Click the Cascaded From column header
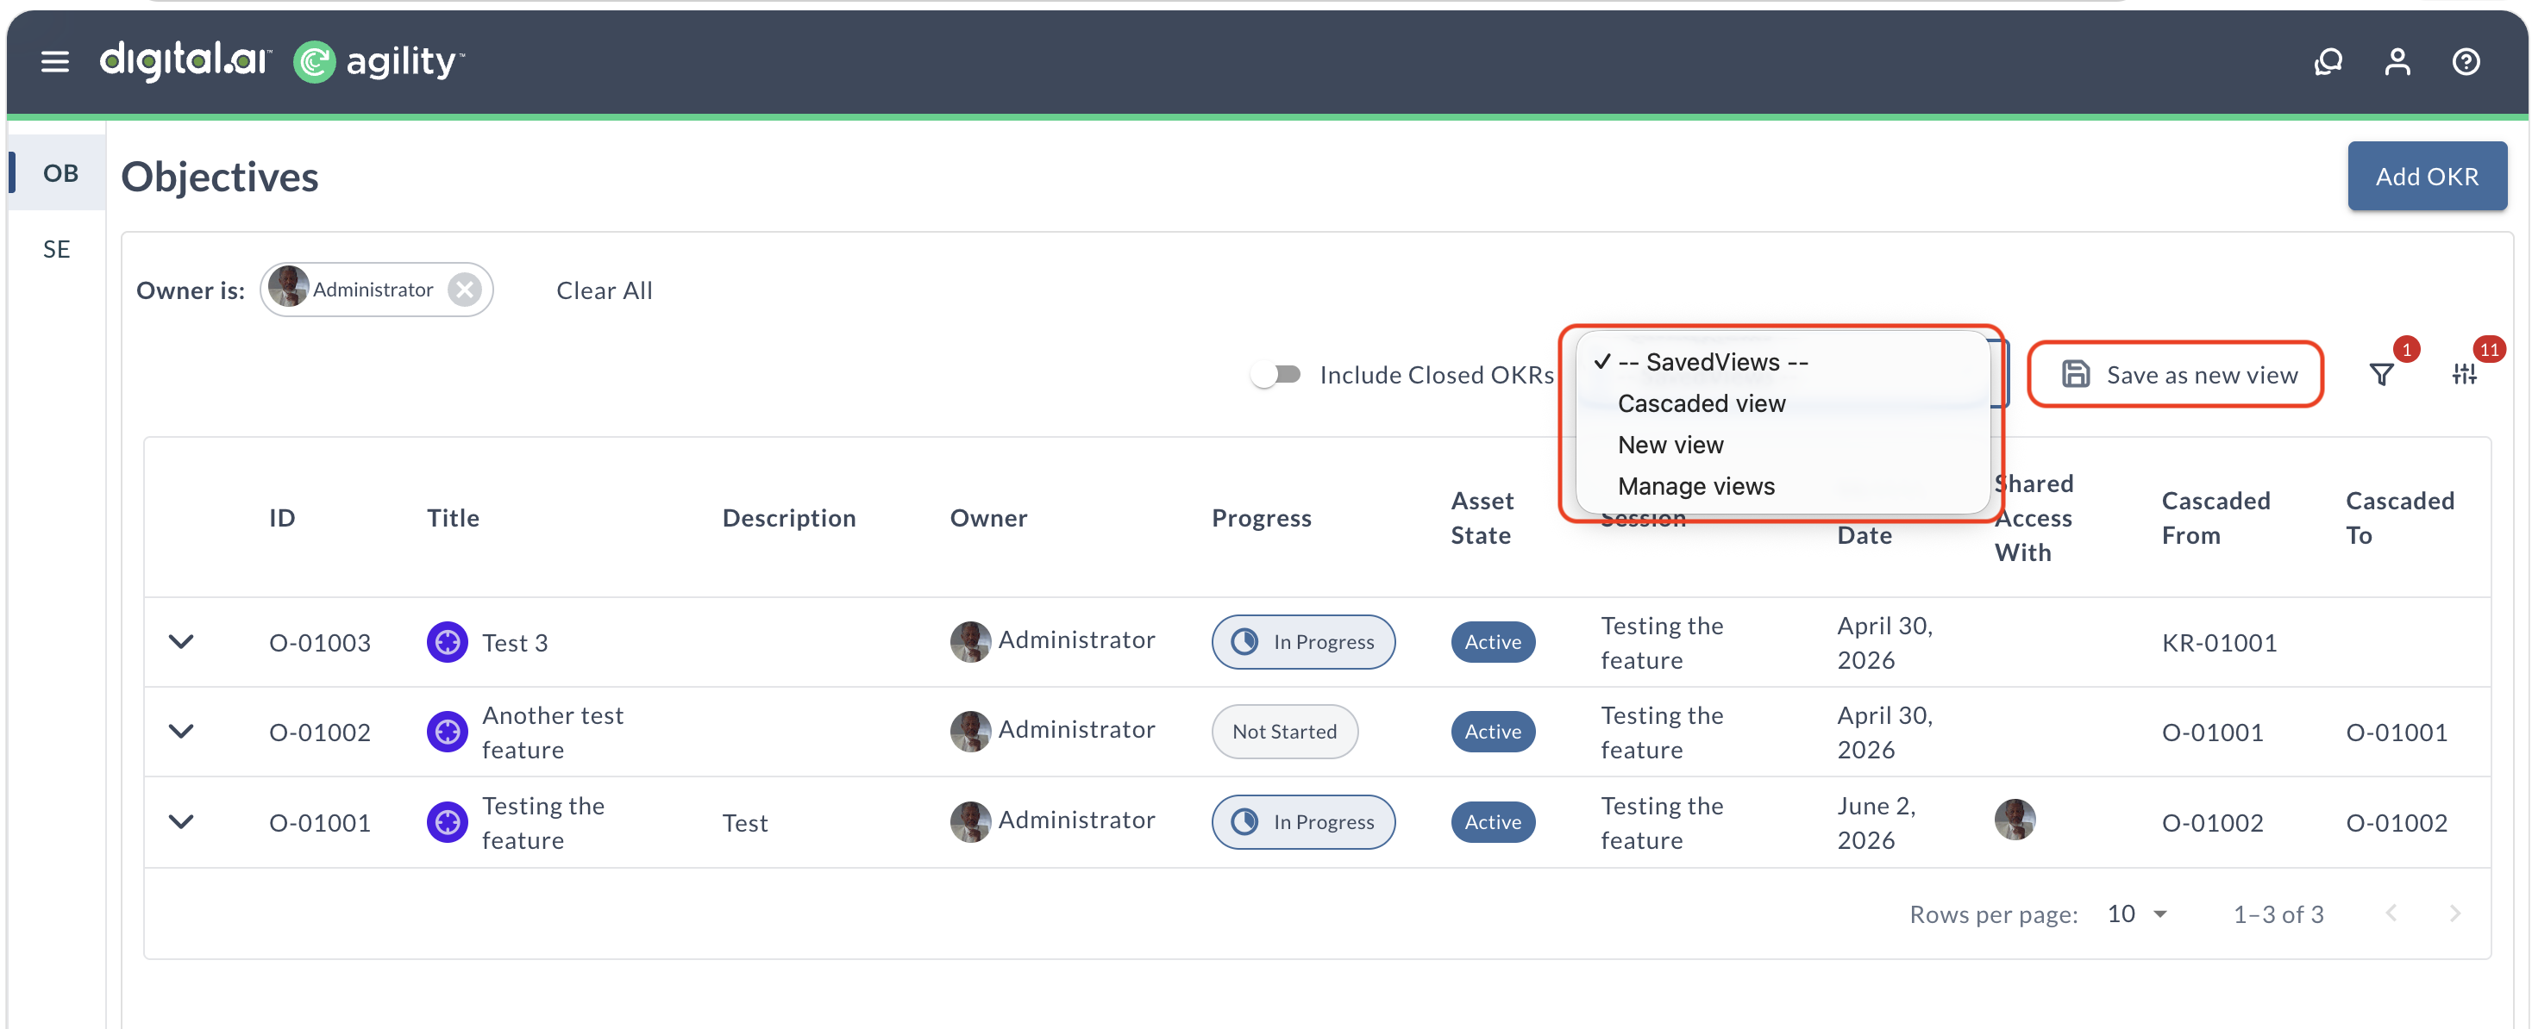 coord(2215,517)
